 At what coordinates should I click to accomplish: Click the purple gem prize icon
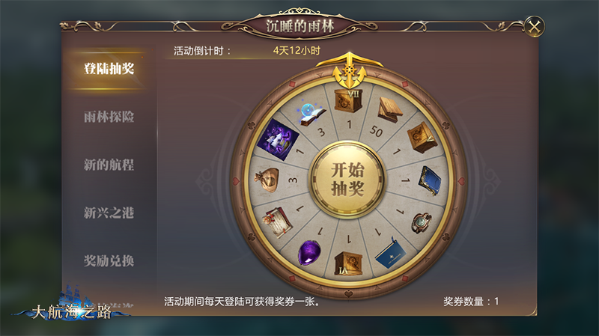(309, 252)
